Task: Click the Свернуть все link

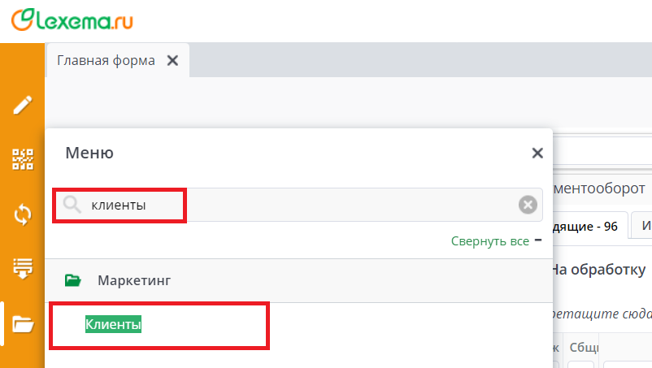Action: pyautogui.click(x=489, y=241)
